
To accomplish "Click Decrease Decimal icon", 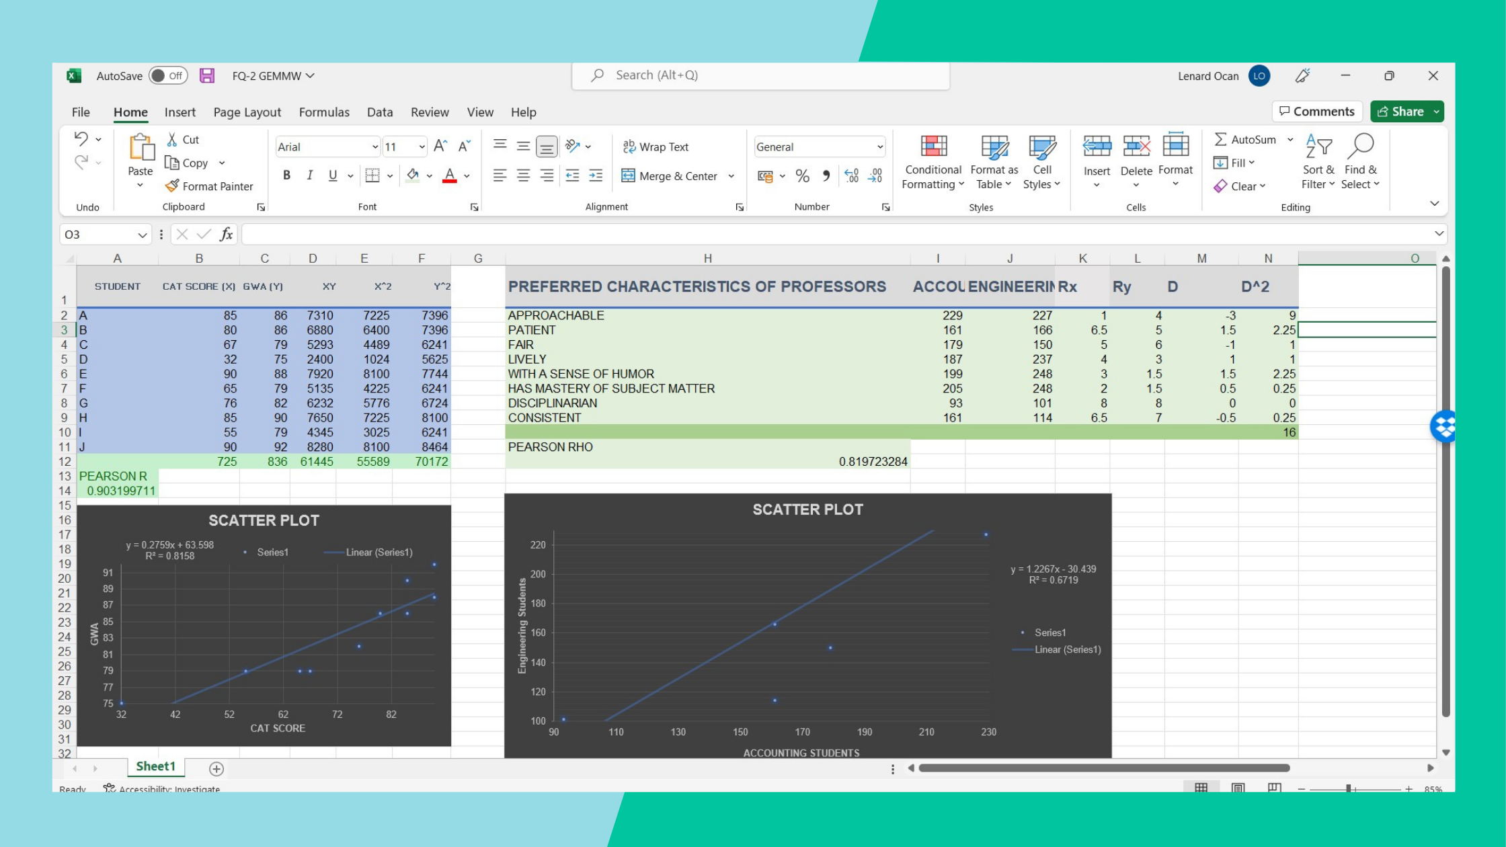I will point(875,176).
